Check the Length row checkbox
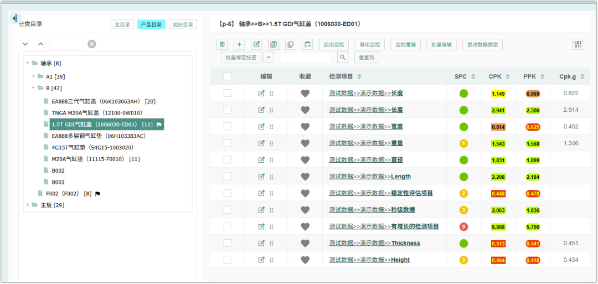This screenshot has width=598, height=284. pos(228,177)
